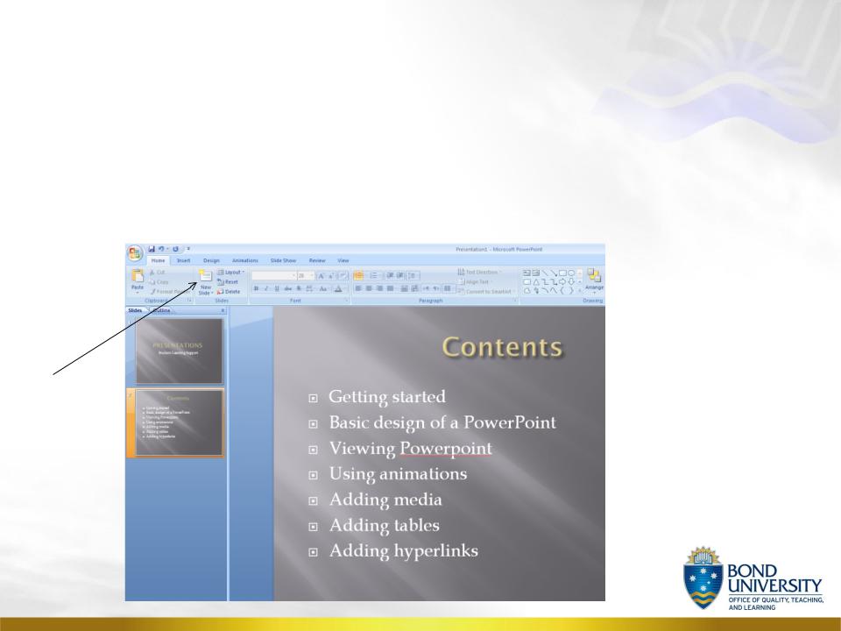
Task: Open Character Spacing options
Action: tap(309, 288)
